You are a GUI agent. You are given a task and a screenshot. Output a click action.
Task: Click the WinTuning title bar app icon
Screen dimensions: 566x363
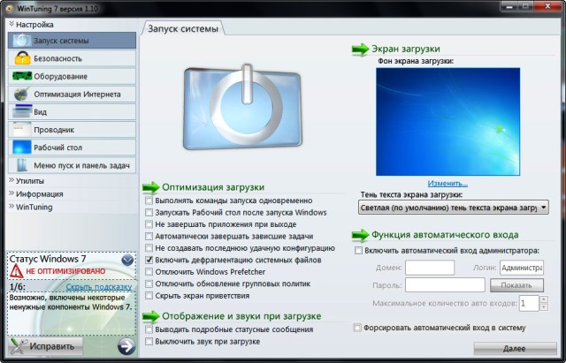10,8
